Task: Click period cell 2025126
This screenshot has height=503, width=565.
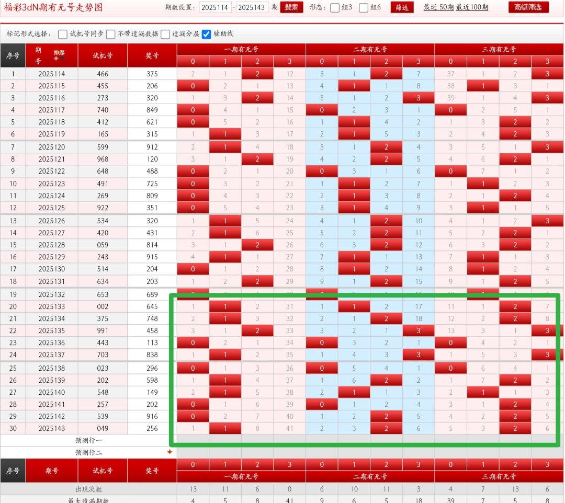Action: pyautogui.click(x=52, y=221)
